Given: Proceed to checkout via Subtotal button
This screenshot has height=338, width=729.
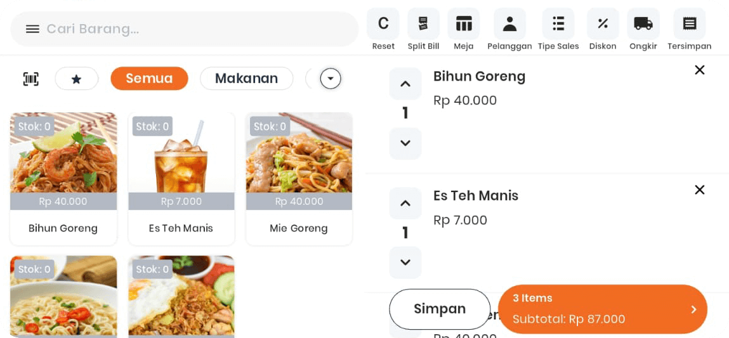Looking at the screenshot, I should pos(602,309).
